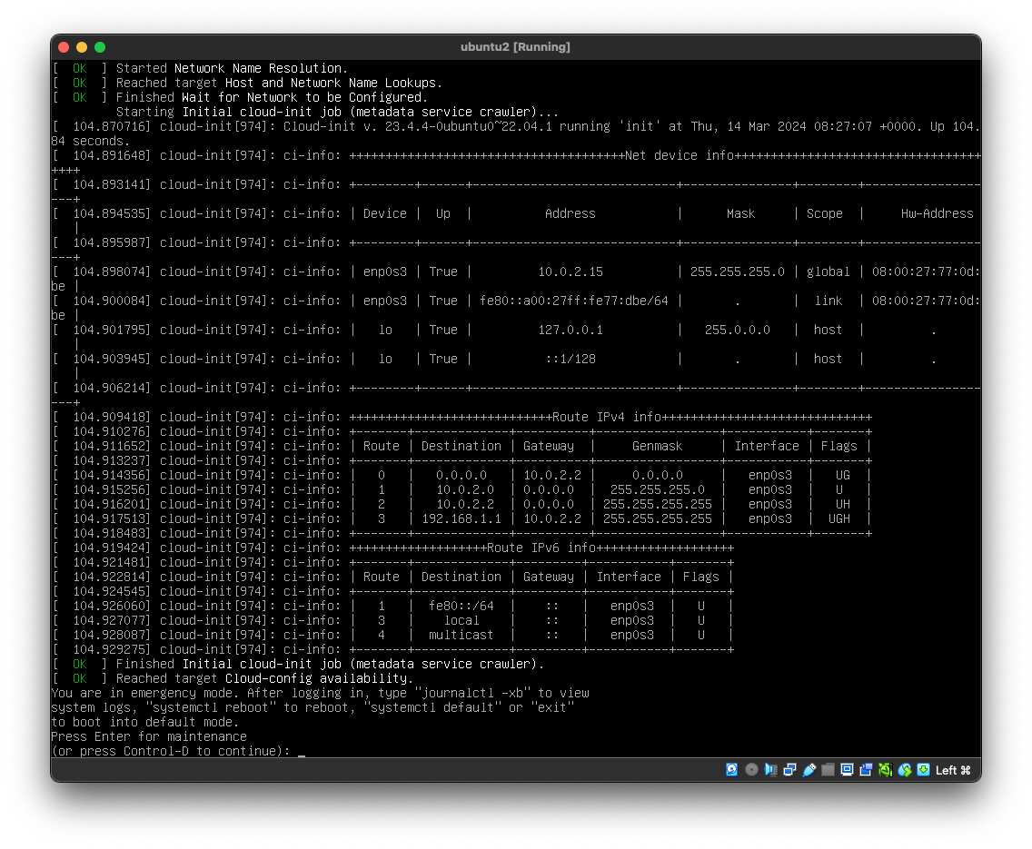Click the optical disc drive indicator
Image resolution: width=1032 pixels, height=849 pixels.
[751, 769]
